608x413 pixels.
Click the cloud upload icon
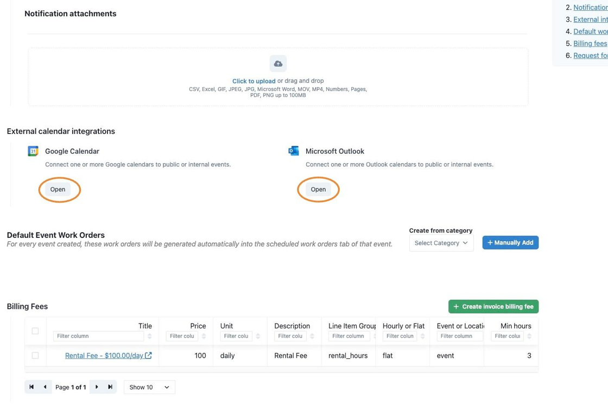[278, 63]
